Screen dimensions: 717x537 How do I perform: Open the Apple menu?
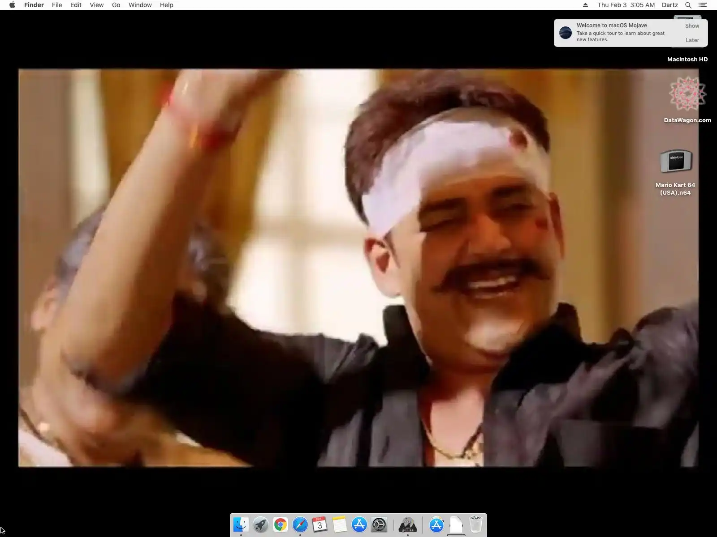12,5
